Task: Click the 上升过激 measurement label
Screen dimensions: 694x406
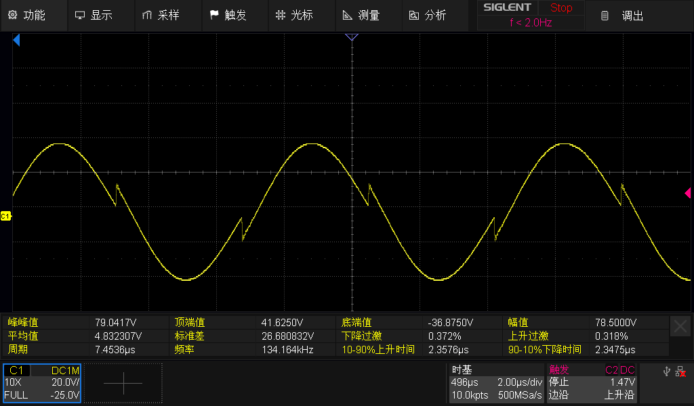Action: point(528,336)
